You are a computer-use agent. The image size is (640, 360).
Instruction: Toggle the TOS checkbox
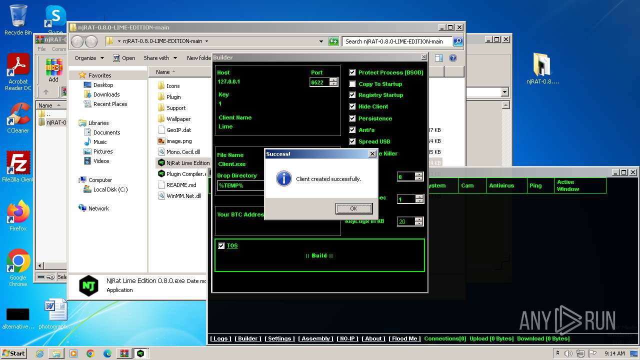221,245
